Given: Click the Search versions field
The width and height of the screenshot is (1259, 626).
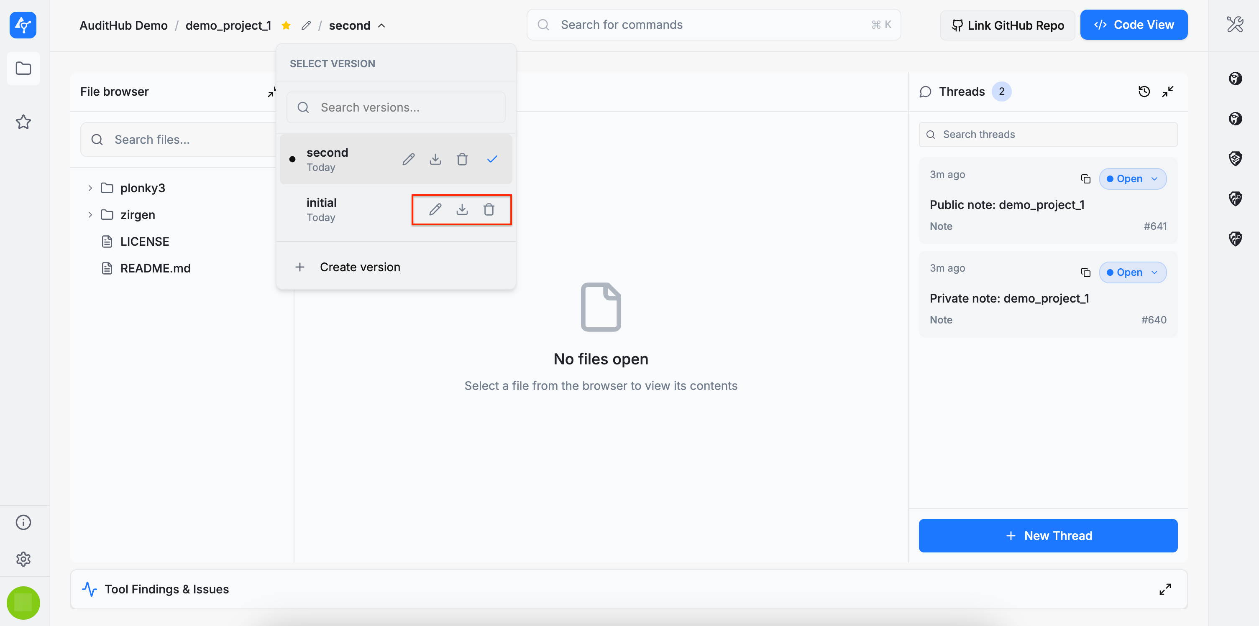Looking at the screenshot, I should [x=396, y=107].
